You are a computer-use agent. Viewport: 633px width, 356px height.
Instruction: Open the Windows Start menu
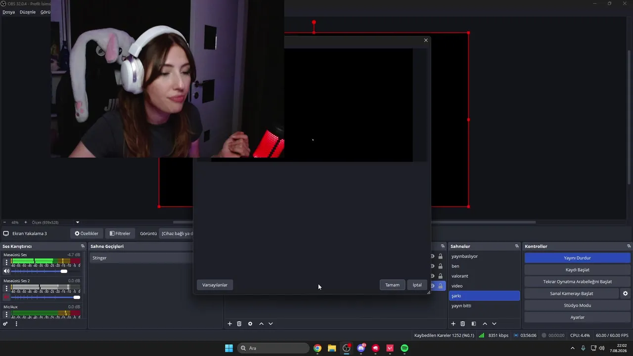(229, 348)
